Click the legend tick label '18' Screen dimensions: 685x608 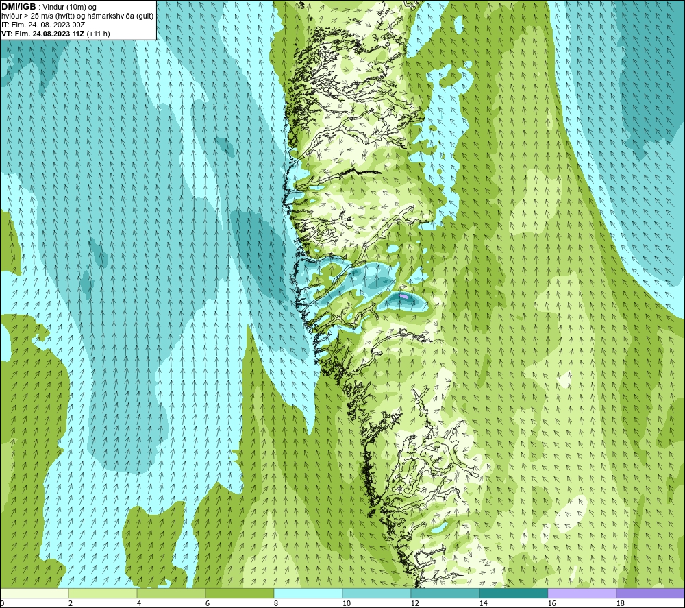620,603
